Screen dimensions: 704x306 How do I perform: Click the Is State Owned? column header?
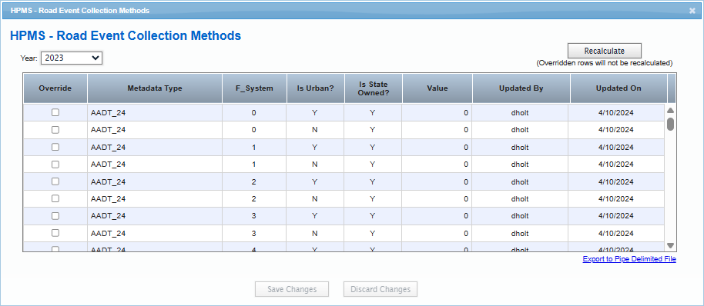(374, 88)
